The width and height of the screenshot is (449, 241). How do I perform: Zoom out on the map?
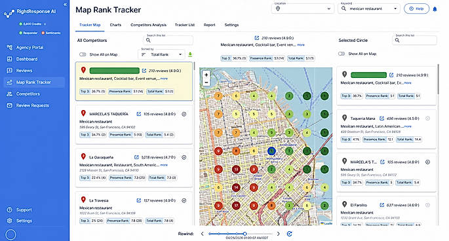pos(206,82)
